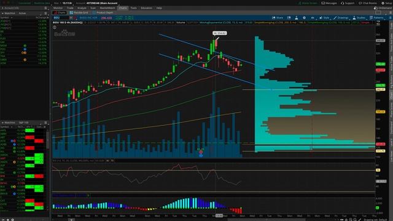Click the add gadget plus icon
Image resolution: width=393 pixels, height=221 pixels.
8,220
